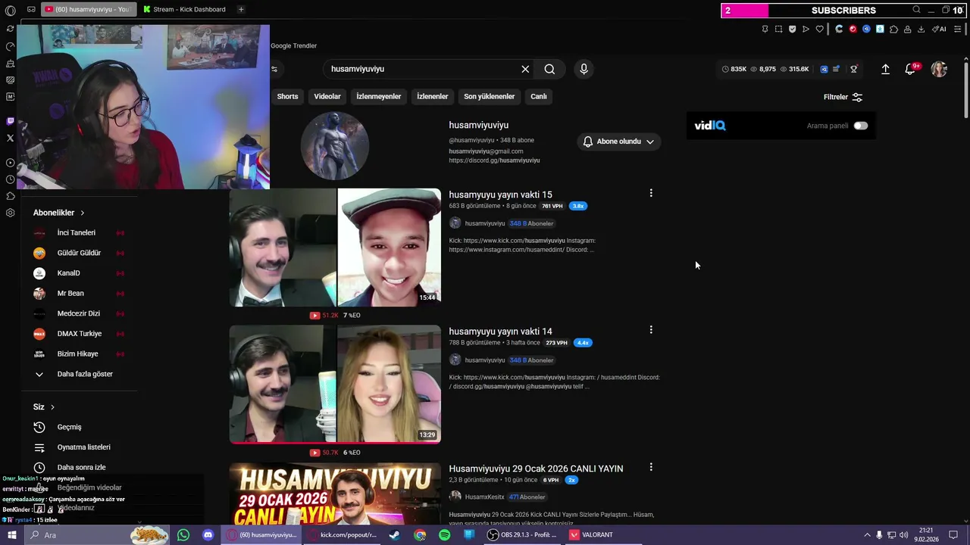Image resolution: width=970 pixels, height=545 pixels.
Task: Select the Son yüklenenler filter chip
Action: tap(490, 96)
